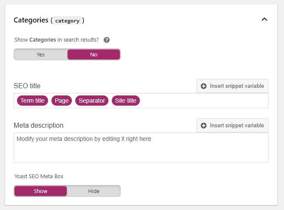This screenshot has height=210, width=284.
Task: Click the Categories section heading
Action: [31, 20]
